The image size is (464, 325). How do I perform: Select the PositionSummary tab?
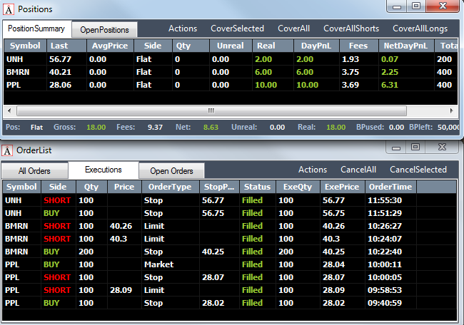tap(36, 29)
